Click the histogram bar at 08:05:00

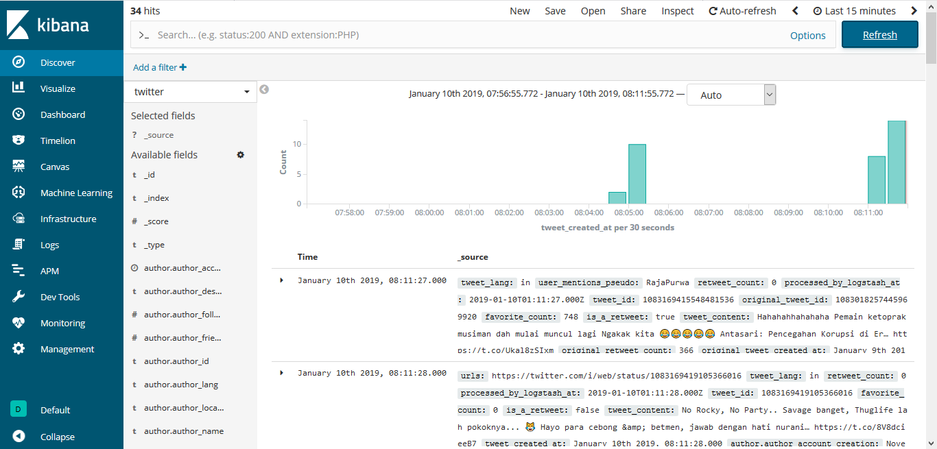[x=637, y=174]
